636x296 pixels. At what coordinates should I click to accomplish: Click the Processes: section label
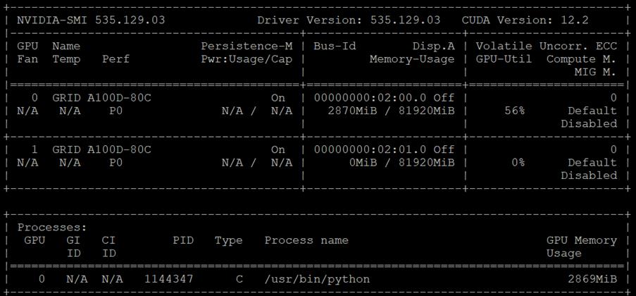[52, 228]
